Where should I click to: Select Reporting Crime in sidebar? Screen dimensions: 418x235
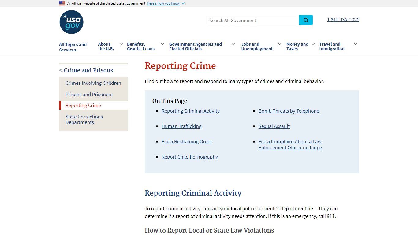tap(83, 105)
